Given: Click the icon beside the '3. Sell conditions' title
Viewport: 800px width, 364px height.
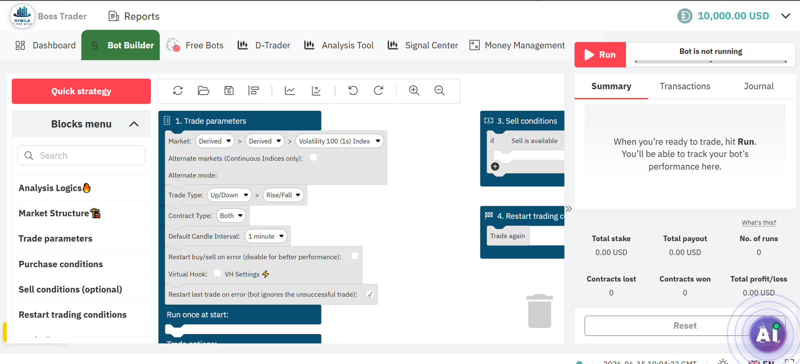Looking at the screenshot, I should (x=488, y=121).
